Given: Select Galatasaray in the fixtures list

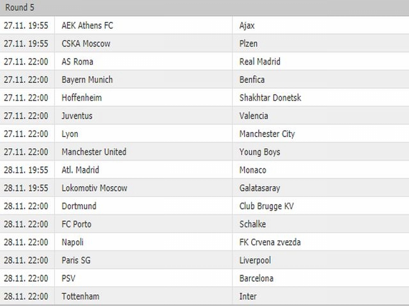Looking at the screenshot, I should [260, 188].
